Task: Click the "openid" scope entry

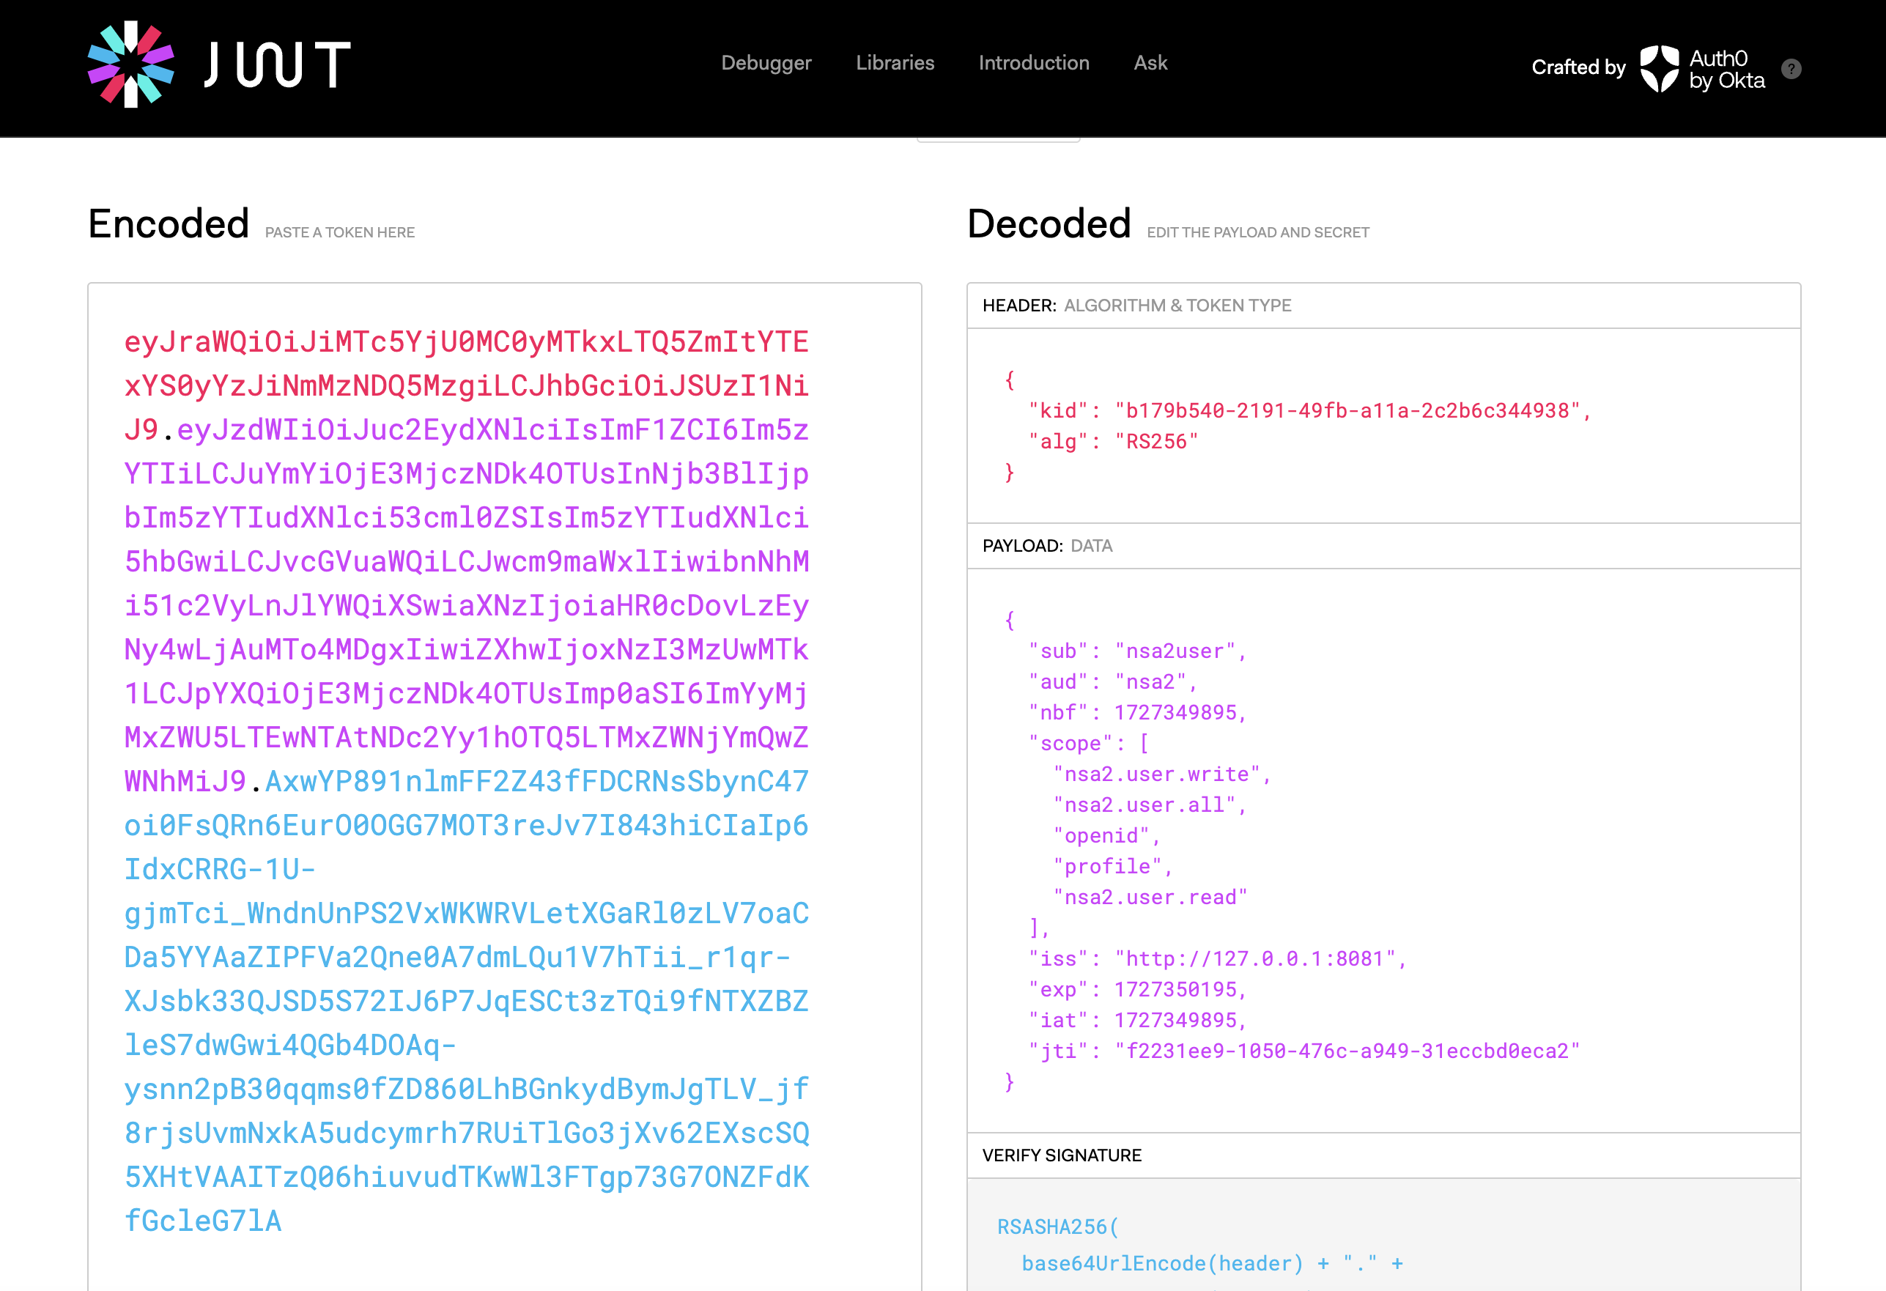Action: click(1107, 836)
